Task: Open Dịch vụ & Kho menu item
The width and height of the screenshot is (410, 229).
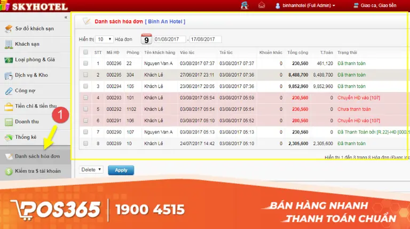Action: (31, 75)
